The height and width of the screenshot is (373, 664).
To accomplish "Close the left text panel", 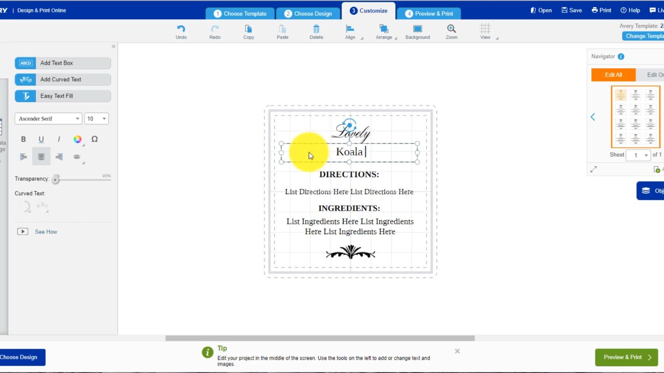I will [114, 47].
